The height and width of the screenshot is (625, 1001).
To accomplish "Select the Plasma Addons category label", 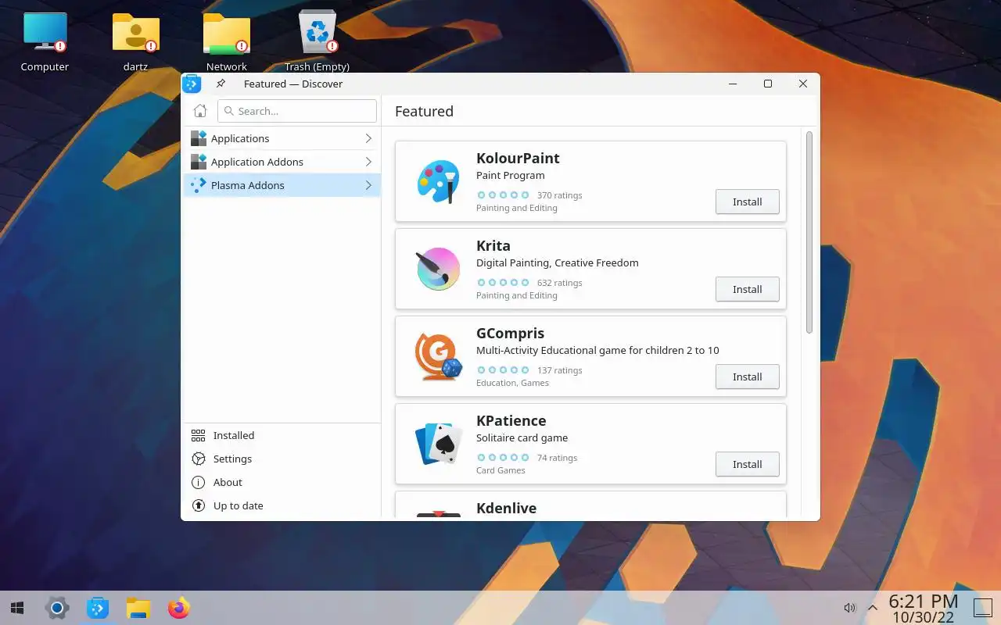I will 248,185.
